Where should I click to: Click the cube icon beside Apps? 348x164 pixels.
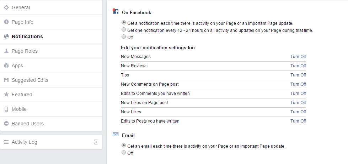point(6,66)
